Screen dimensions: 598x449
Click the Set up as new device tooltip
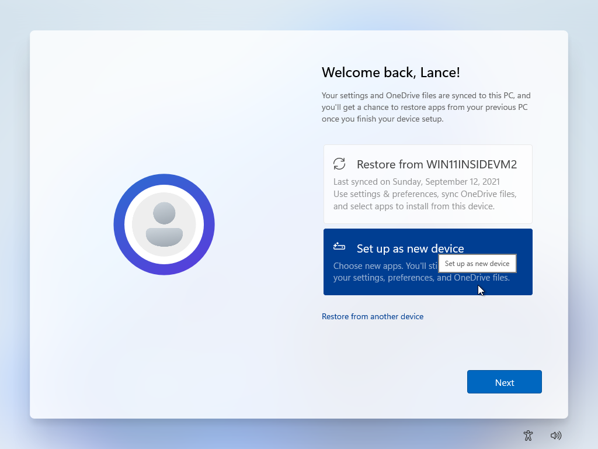477,264
